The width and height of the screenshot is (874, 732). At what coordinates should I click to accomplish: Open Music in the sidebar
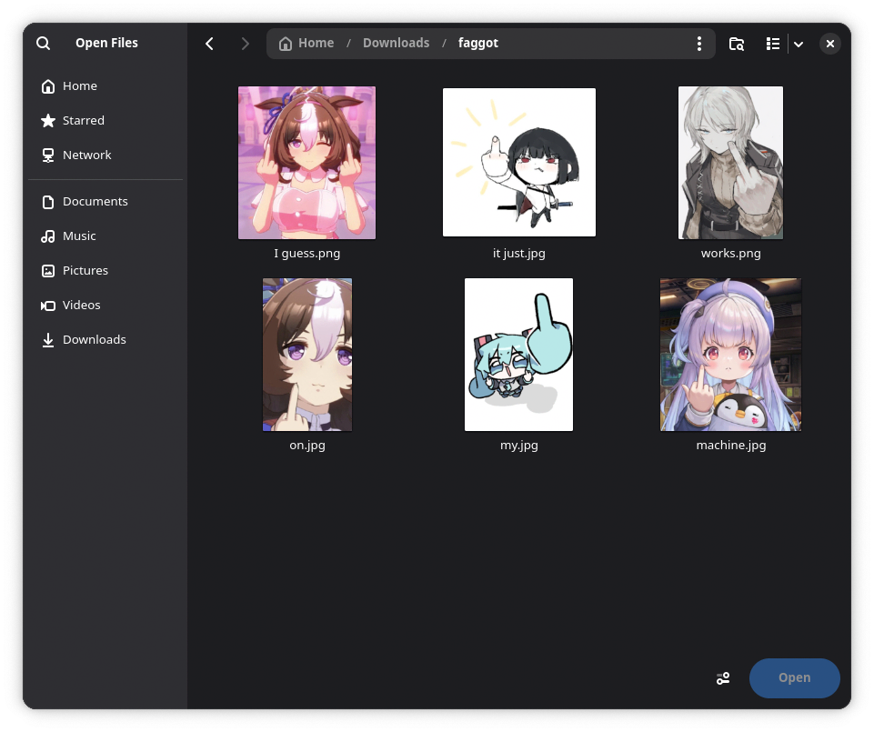coord(105,236)
